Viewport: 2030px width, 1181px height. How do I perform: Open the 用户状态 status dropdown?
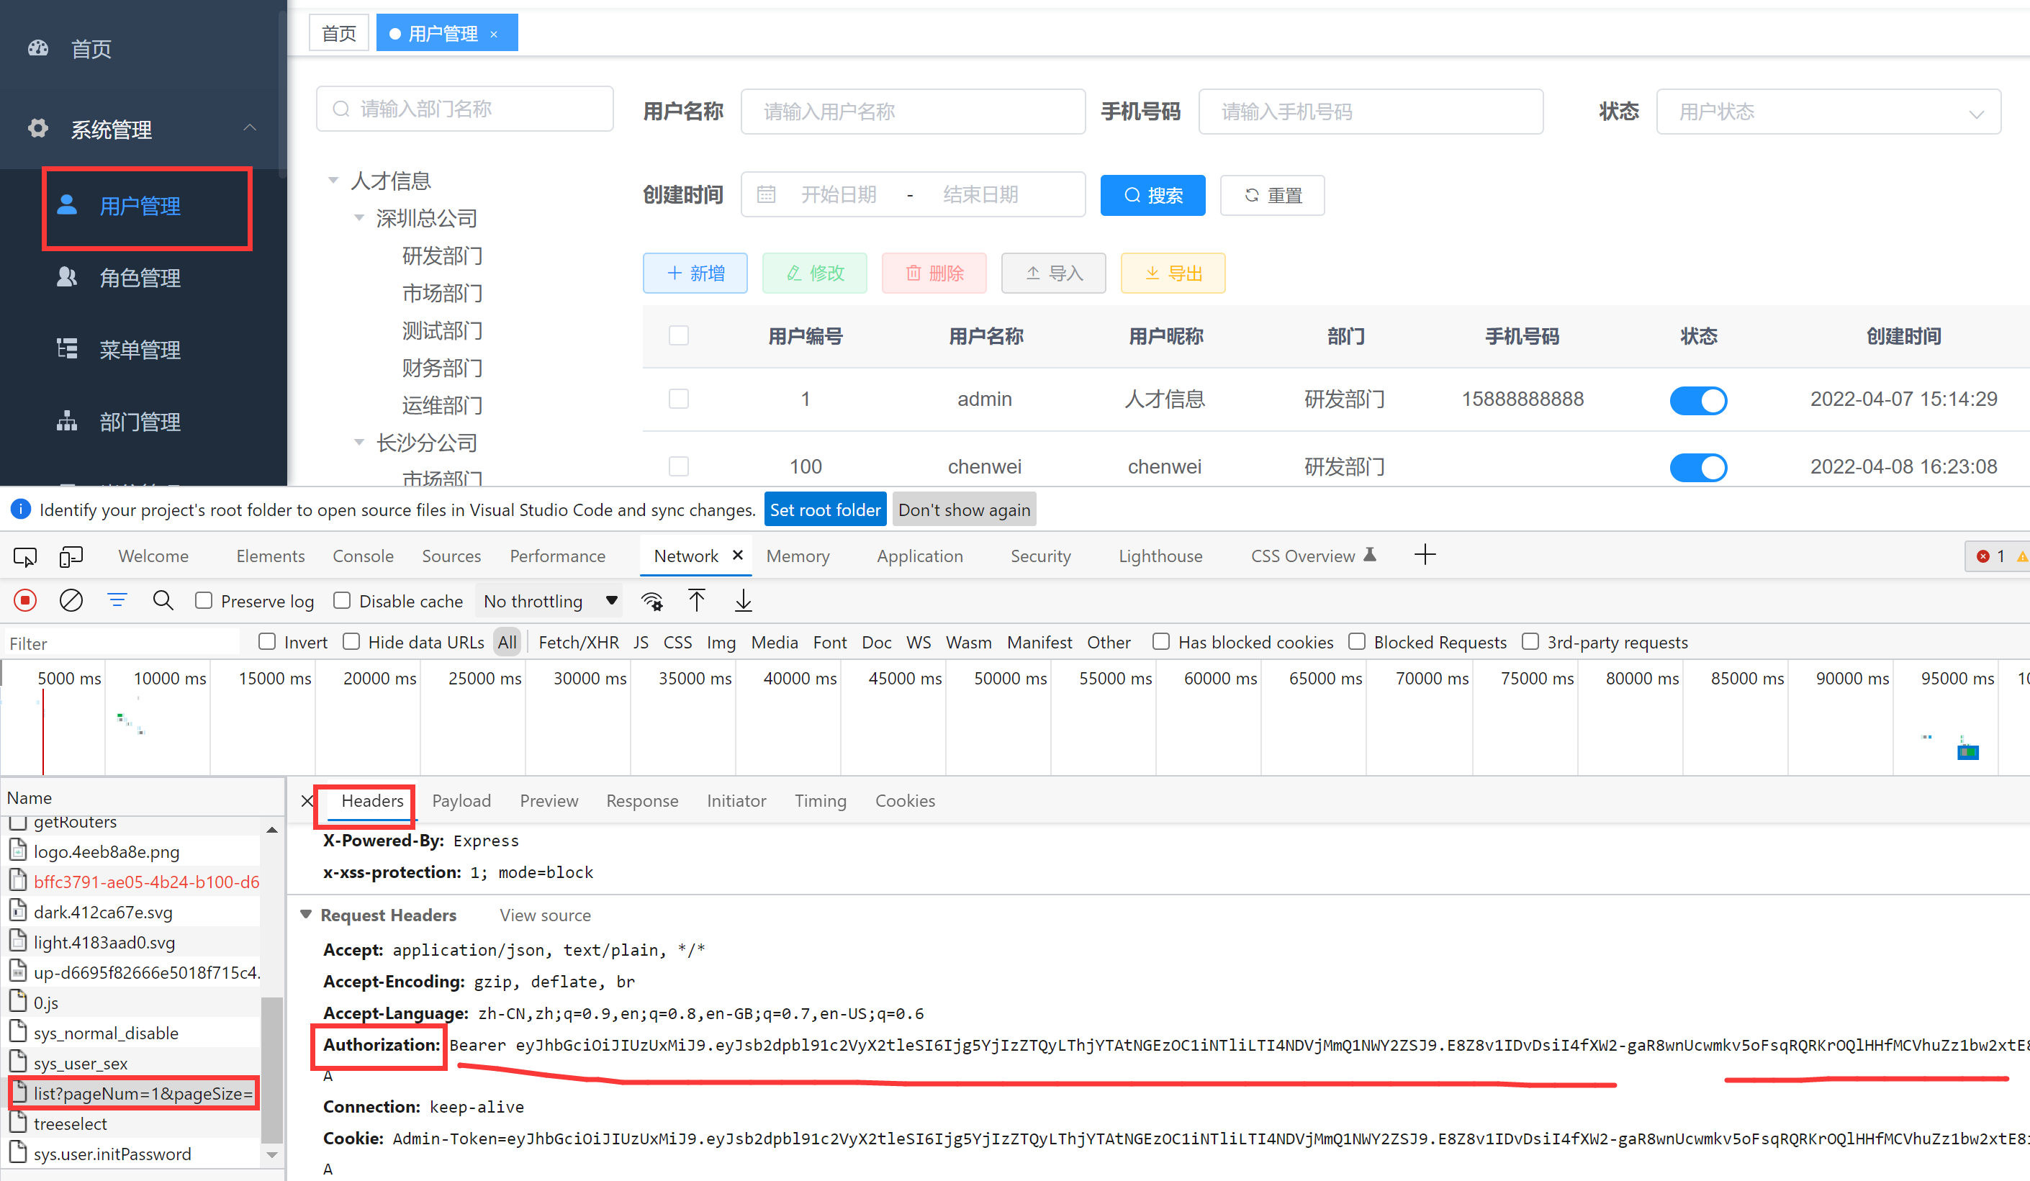click(1828, 112)
